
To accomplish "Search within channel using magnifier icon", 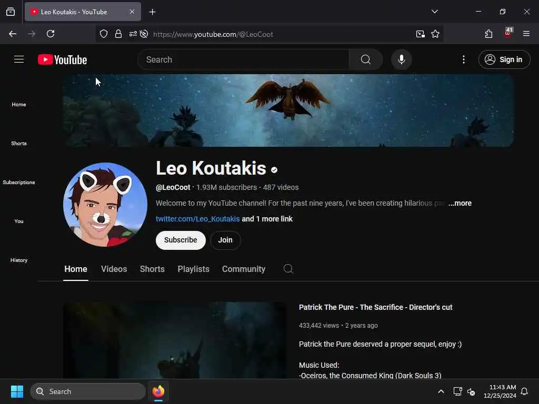I will 288,269.
